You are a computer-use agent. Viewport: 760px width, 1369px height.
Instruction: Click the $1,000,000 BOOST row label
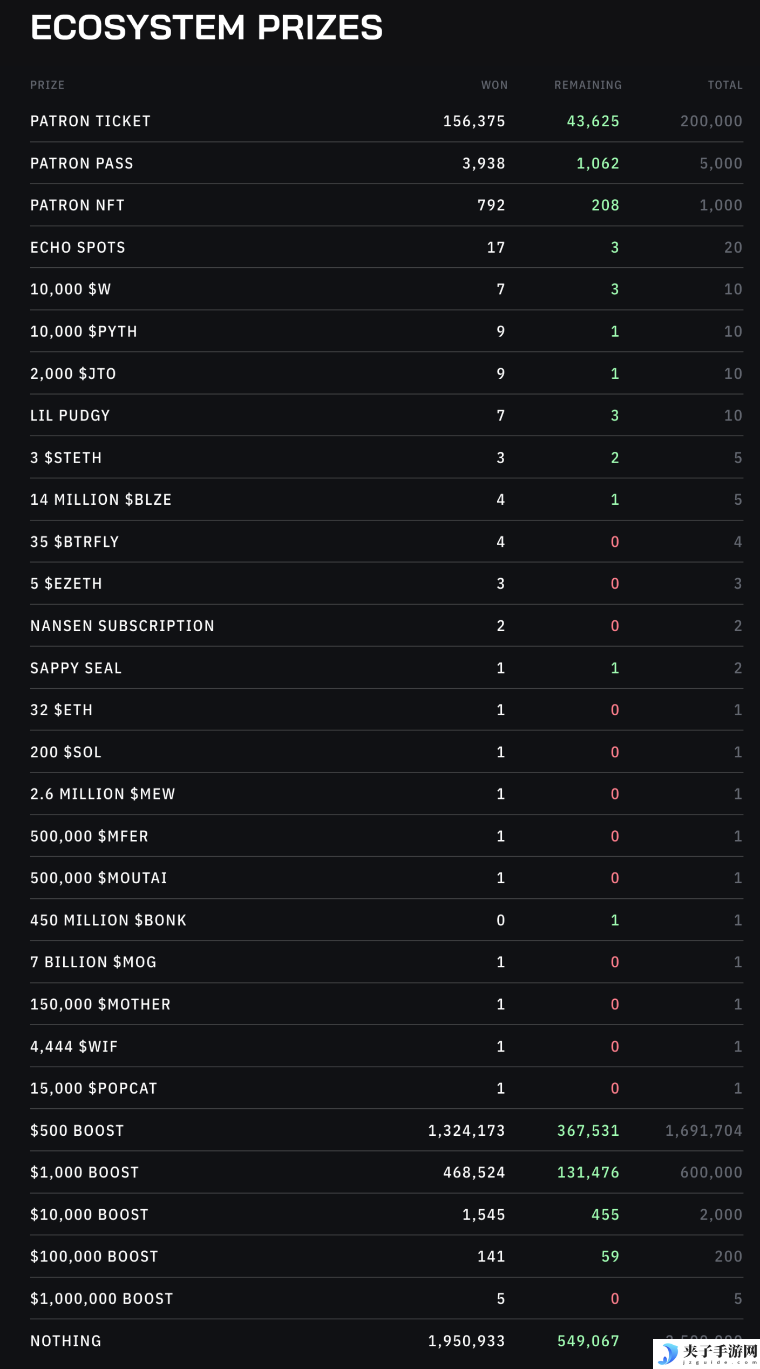101,1298
